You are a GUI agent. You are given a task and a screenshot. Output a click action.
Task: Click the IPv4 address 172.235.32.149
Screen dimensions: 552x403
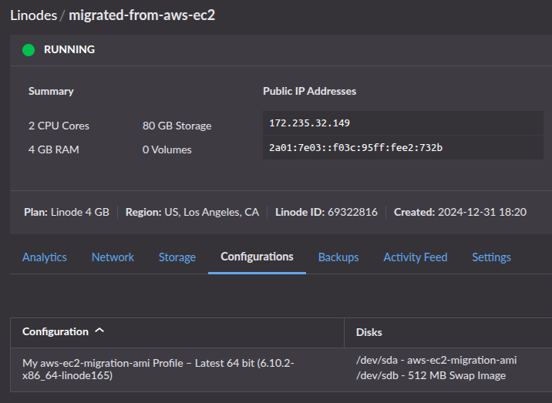pyautogui.click(x=309, y=123)
